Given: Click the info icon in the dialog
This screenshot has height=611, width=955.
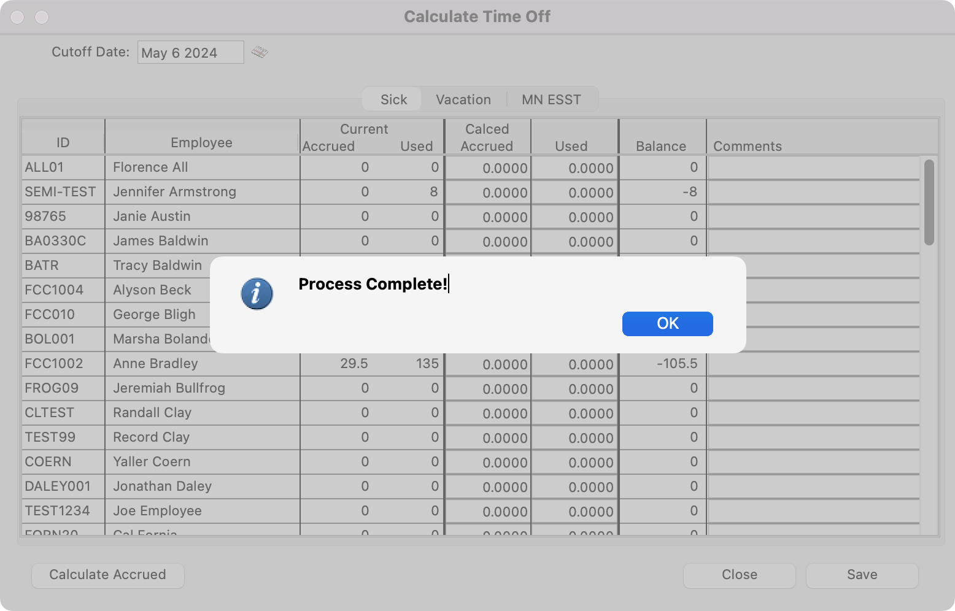Looking at the screenshot, I should point(257,294).
